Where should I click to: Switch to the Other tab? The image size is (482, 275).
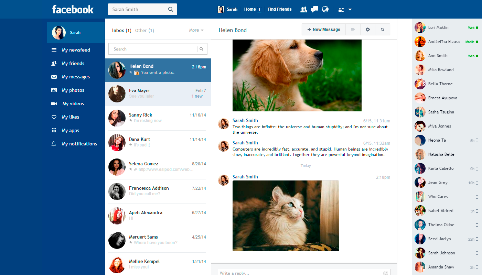coord(144,30)
